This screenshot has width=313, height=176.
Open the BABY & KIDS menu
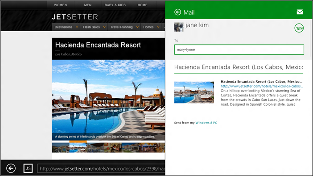(115, 5)
